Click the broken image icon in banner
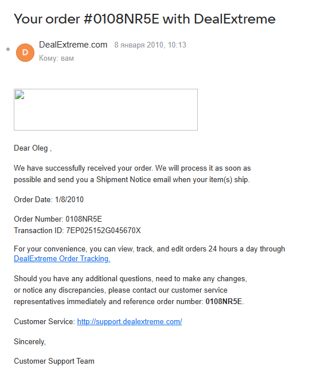 [x=19, y=94]
